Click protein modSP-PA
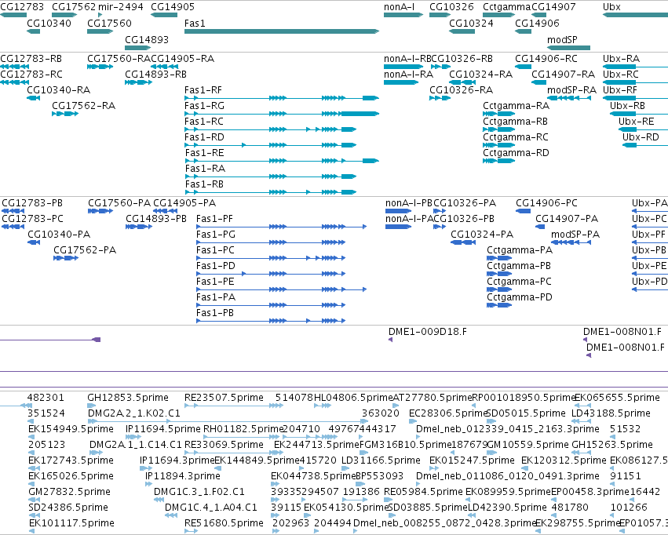This screenshot has width=668, height=535. pyautogui.click(x=575, y=234)
